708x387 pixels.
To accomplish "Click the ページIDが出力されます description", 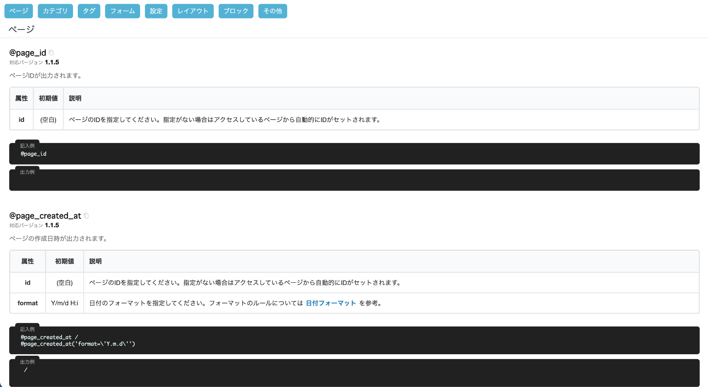I will pos(46,75).
